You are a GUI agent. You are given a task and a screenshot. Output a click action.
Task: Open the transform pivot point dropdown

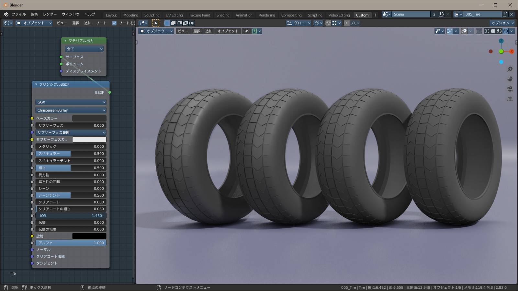(x=318, y=23)
